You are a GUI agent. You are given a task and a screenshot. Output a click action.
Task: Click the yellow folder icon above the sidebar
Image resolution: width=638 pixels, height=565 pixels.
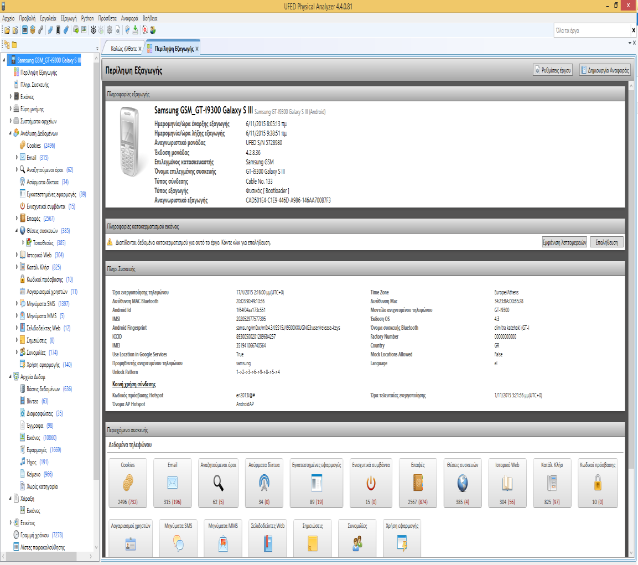(14, 45)
